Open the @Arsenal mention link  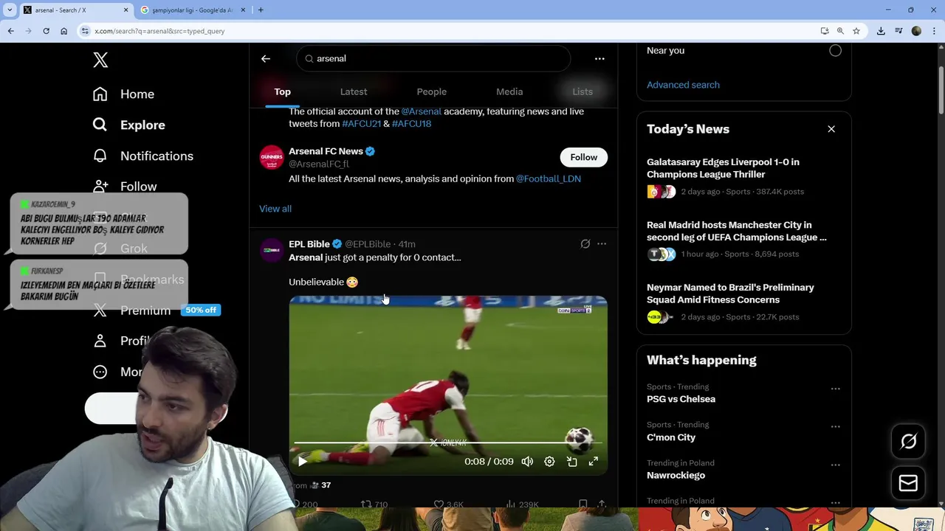tap(421, 111)
